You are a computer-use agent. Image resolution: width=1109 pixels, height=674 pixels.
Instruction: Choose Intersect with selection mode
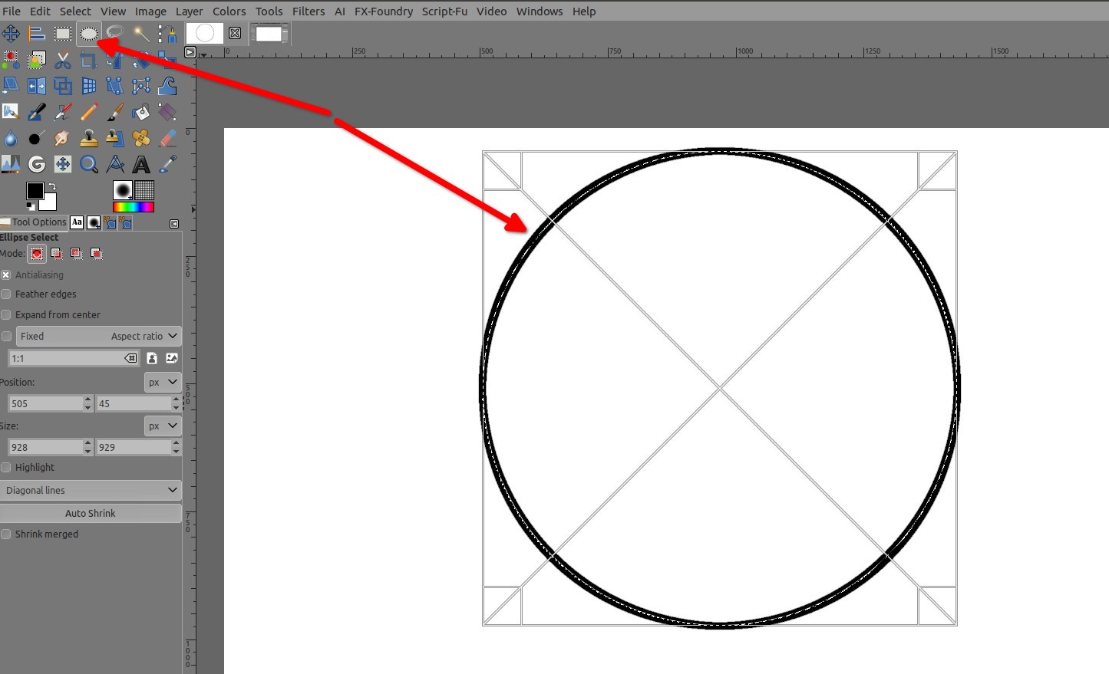click(x=97, y=253)
